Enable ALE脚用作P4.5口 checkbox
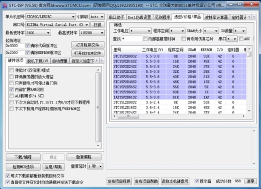The image size is (261, 189). point(11,96)
